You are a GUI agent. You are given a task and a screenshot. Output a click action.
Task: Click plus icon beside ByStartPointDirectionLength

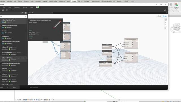[5, 44]
